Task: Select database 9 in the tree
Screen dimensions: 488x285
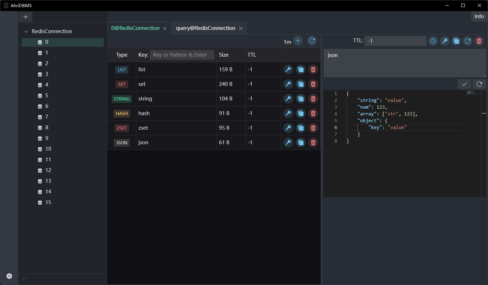Action: coord(63,138)
